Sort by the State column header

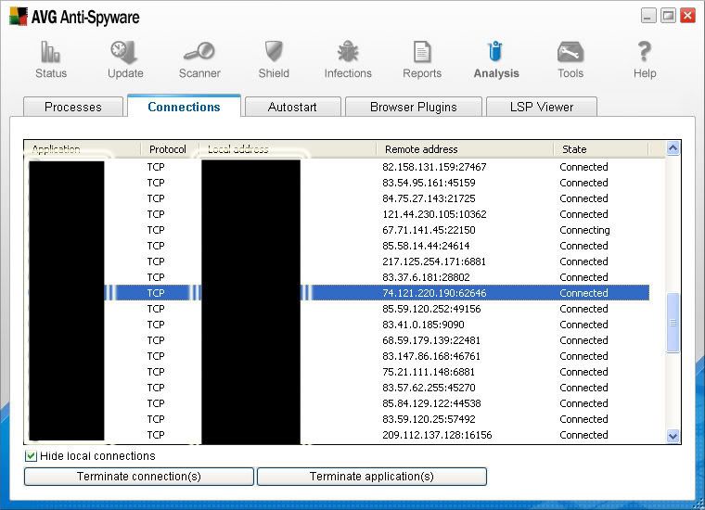click(x=601, y=149)
